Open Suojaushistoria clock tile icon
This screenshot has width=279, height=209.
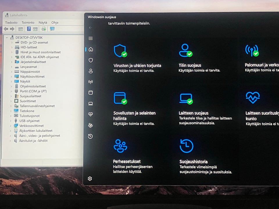click(x=186, y=146)
